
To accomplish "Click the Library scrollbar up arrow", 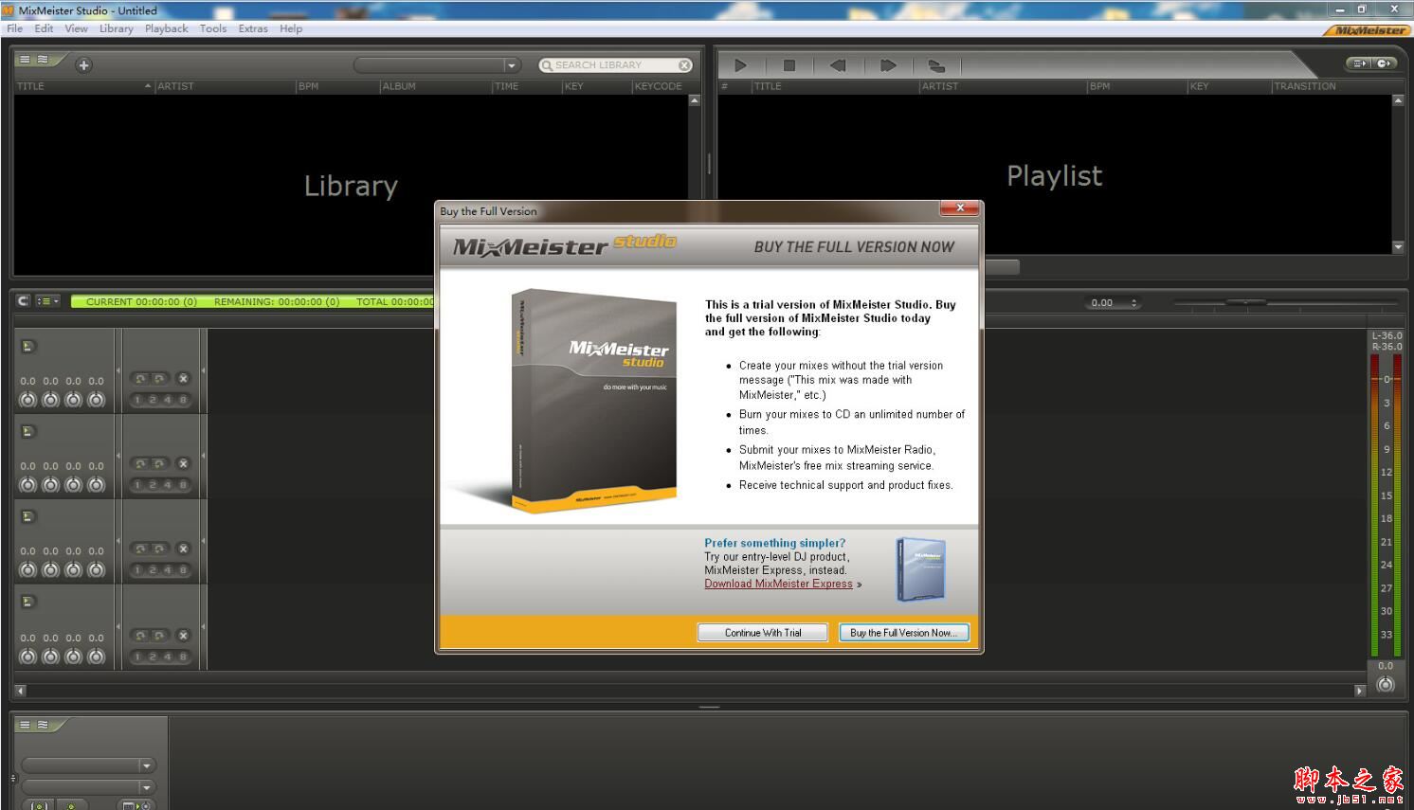I will click(695, 100).
